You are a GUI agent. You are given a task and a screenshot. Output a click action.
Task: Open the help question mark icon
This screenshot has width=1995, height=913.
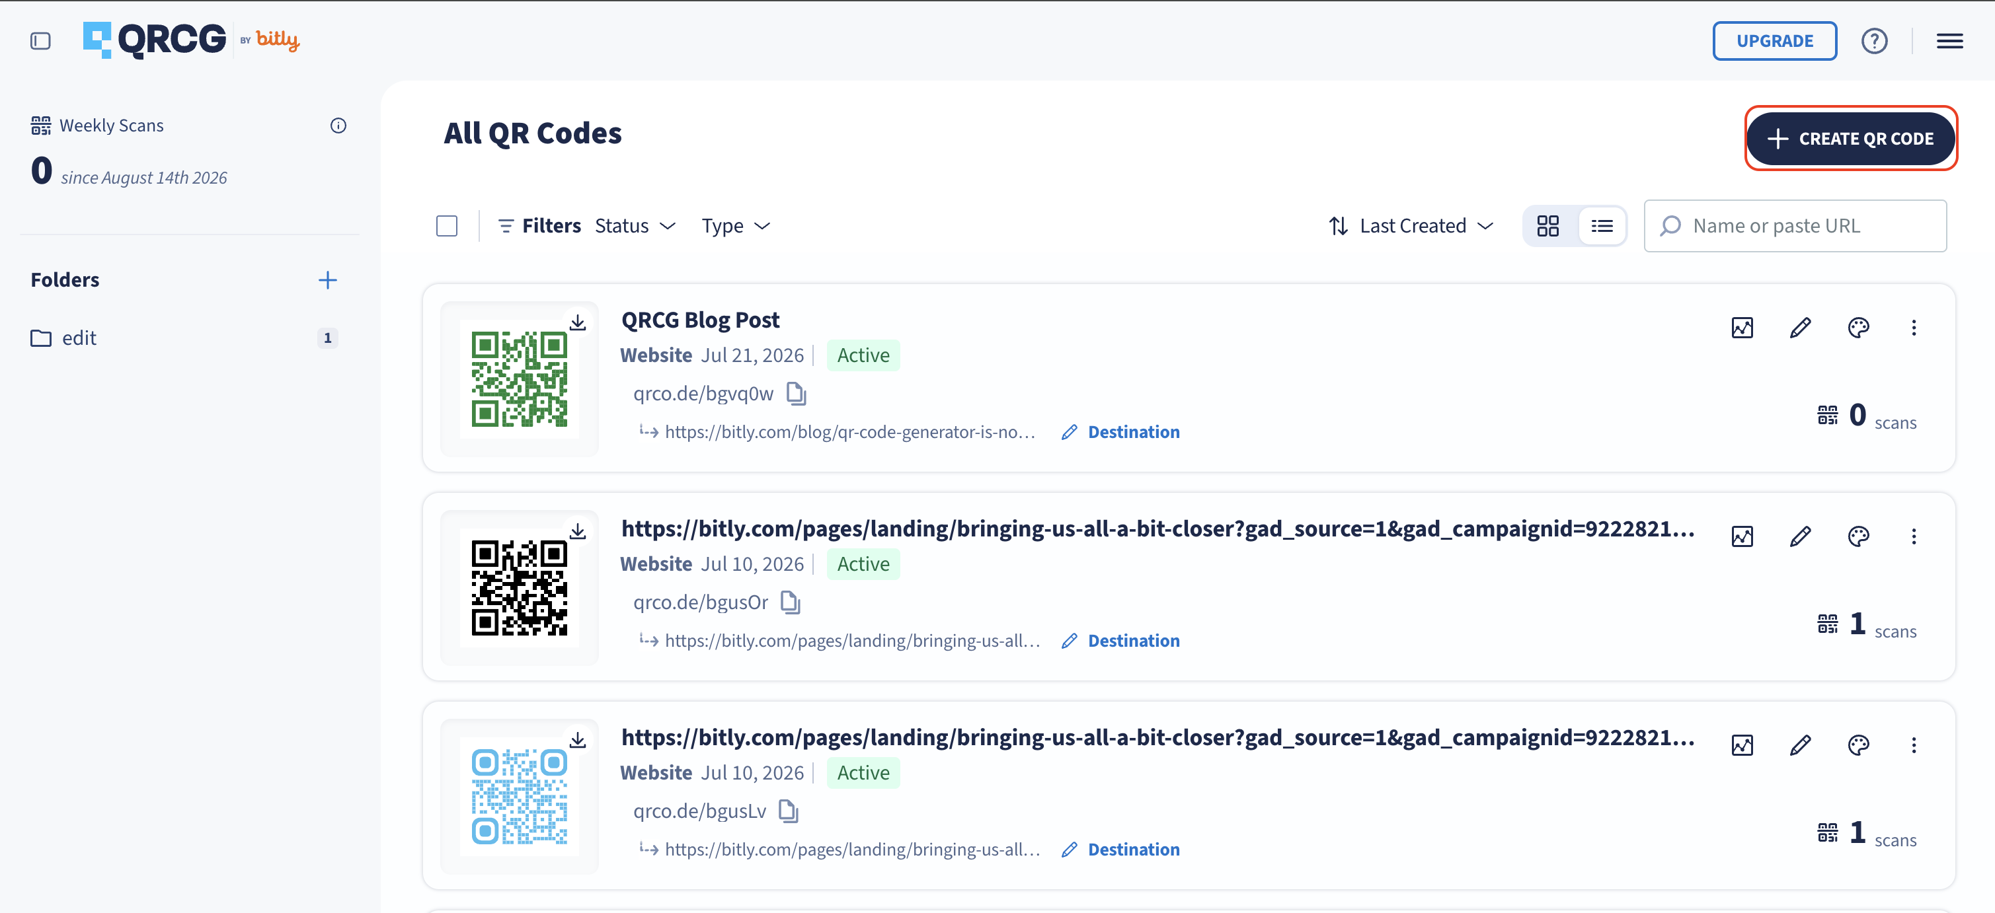pyautogui.click(x=1874, y=41)
